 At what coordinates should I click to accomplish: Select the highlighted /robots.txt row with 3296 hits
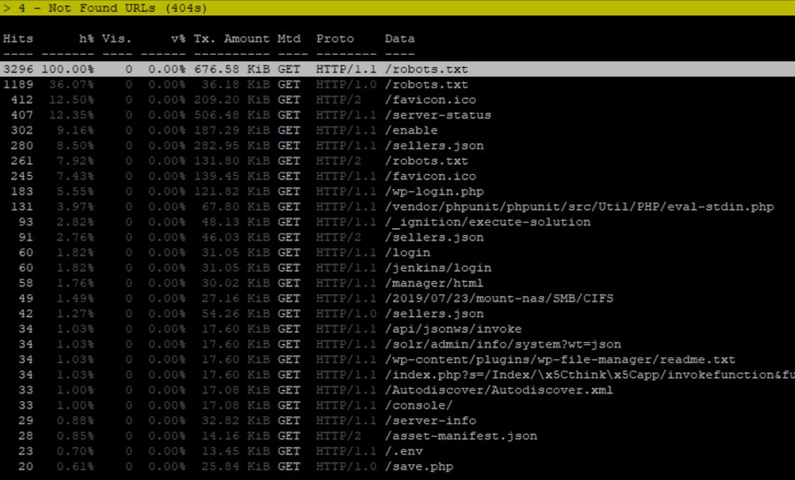pyautogui.click(x=397, y=69)
